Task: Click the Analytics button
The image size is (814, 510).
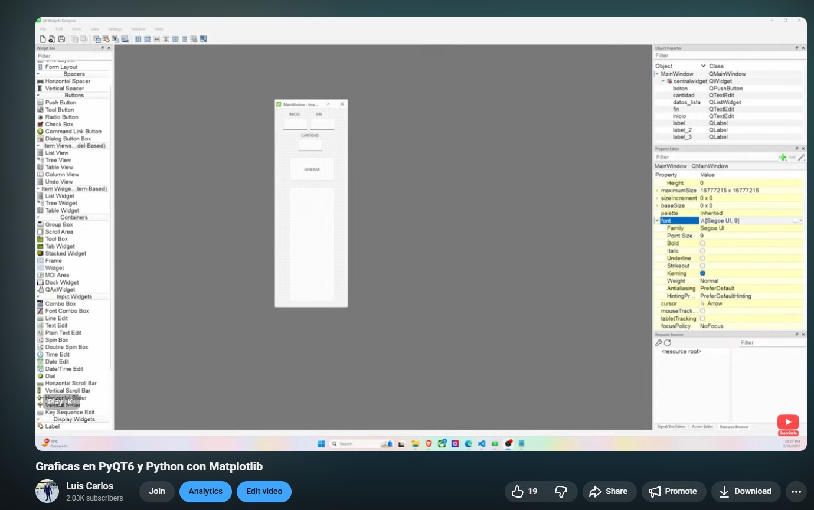Action: (205, 491)
